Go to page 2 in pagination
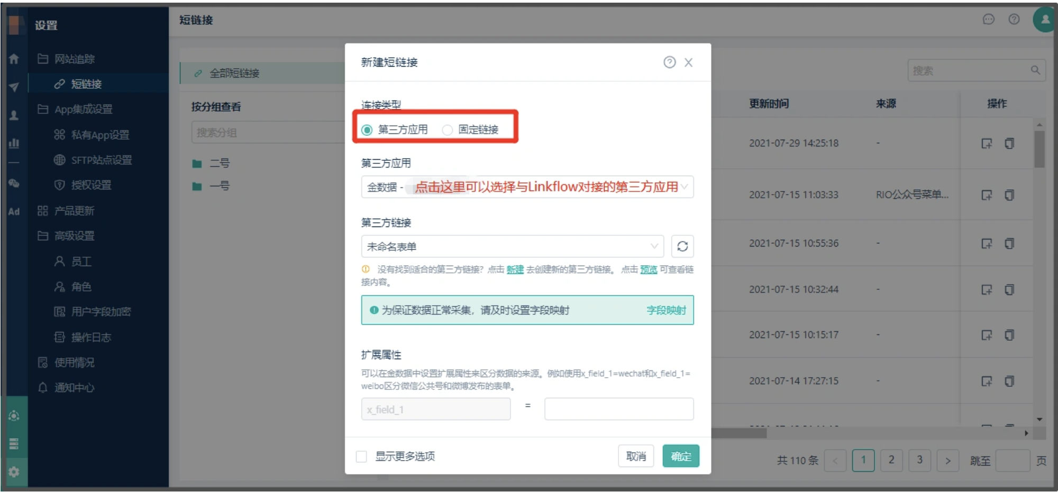The width and height of the screenshot is (1058, 492). click(891, 460)
